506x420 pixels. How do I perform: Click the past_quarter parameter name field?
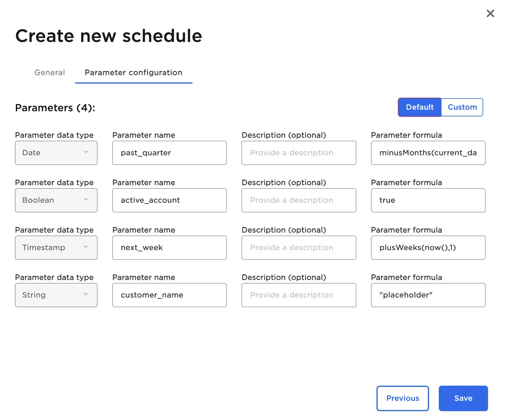(x=169, y=153)
